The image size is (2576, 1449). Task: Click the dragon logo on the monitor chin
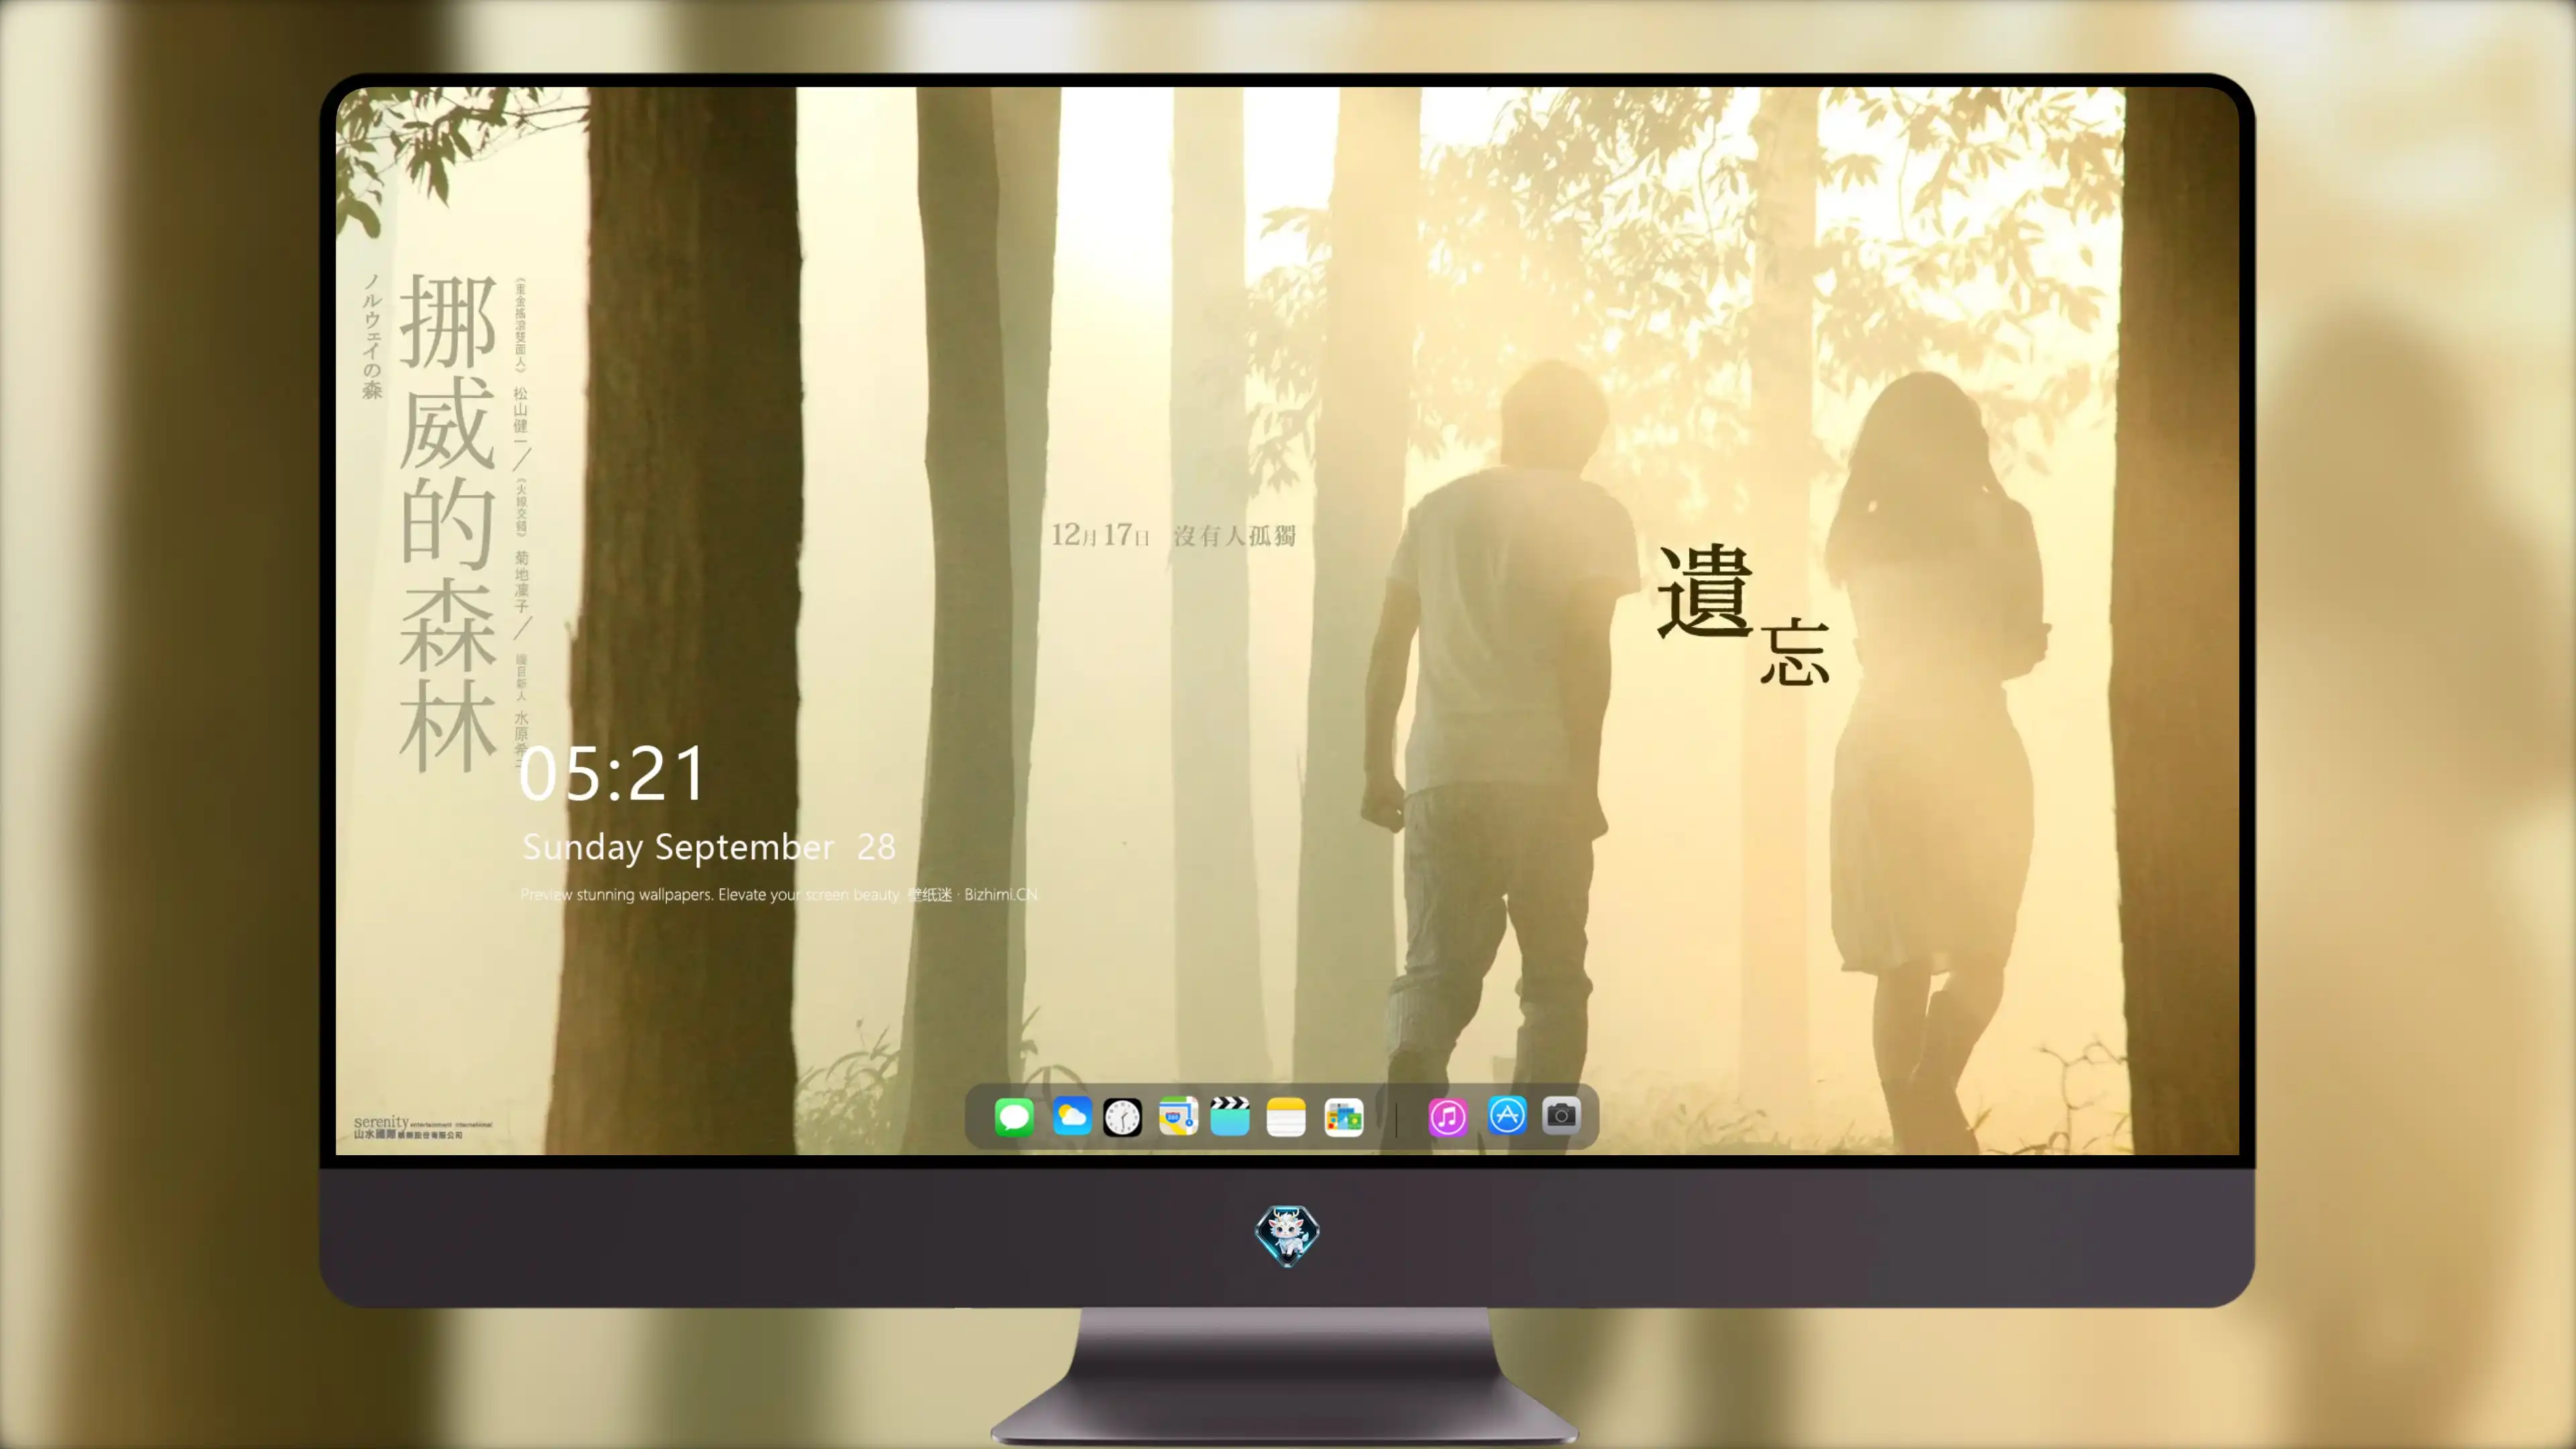pyautogui.click(x=1287, y=1236)
